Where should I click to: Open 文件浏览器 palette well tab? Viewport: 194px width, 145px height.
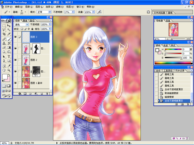pyautogui.click(x=159, y=13)
